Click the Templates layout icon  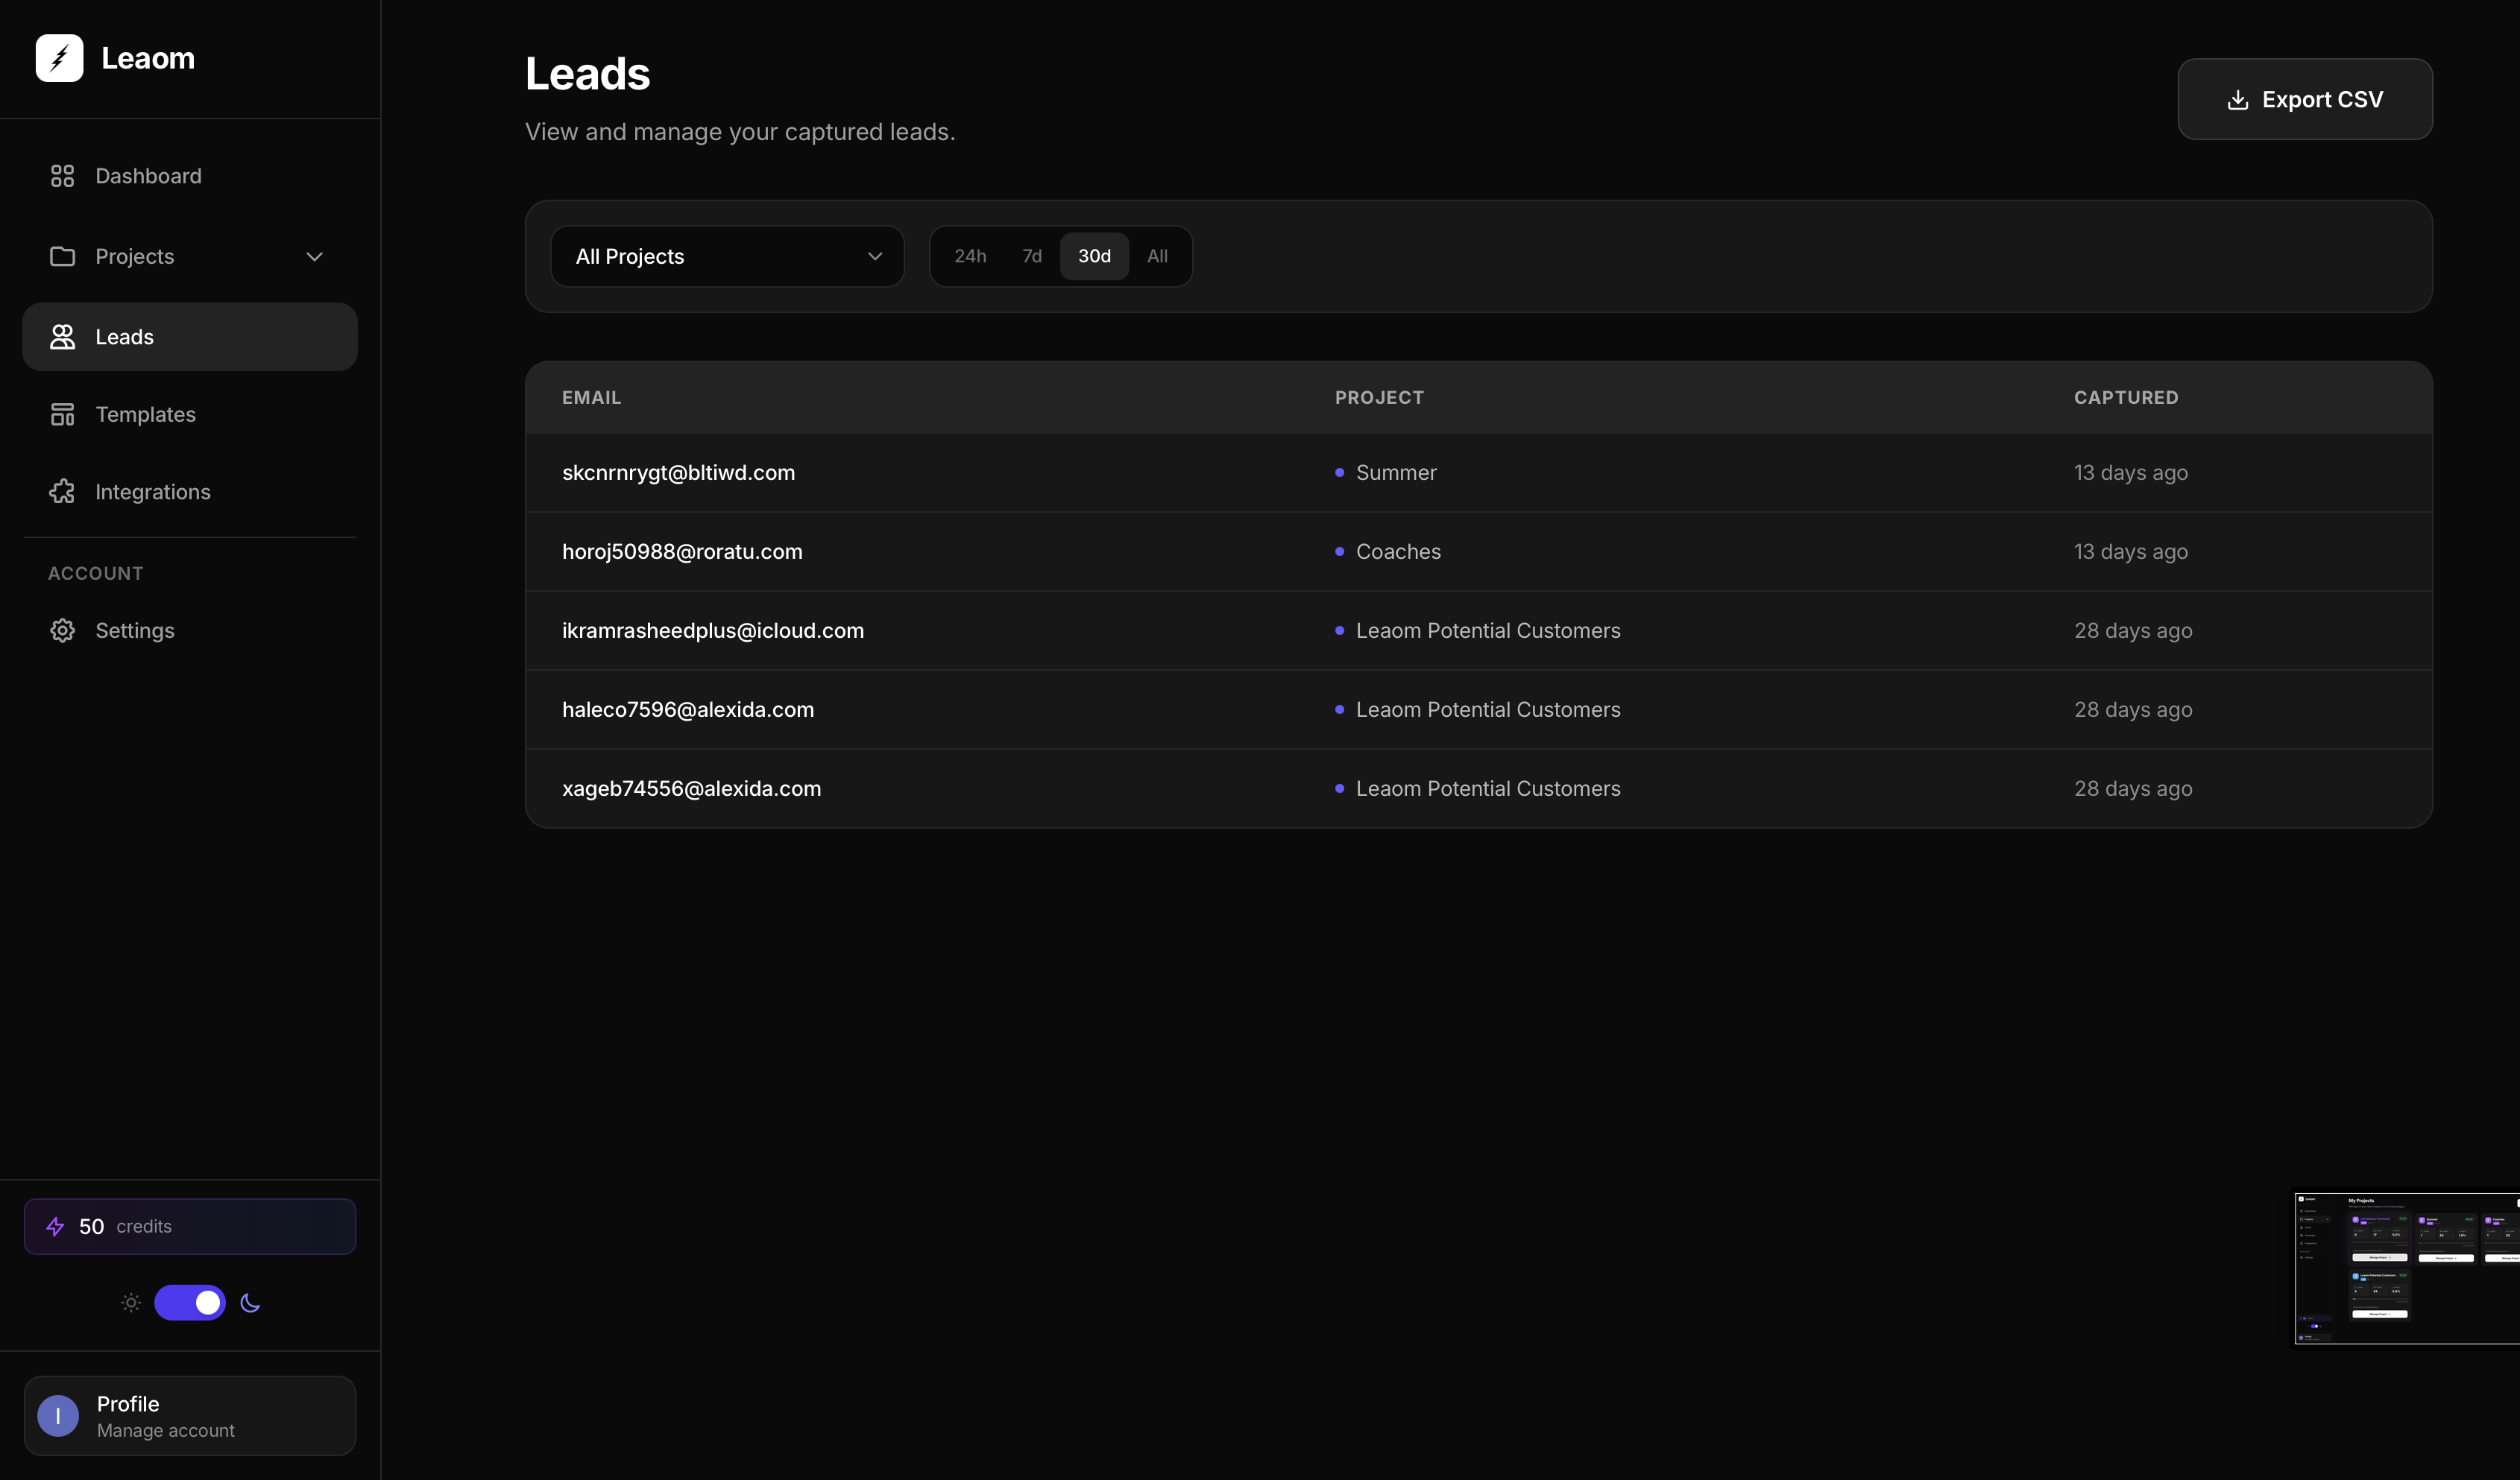coord(62,415)
